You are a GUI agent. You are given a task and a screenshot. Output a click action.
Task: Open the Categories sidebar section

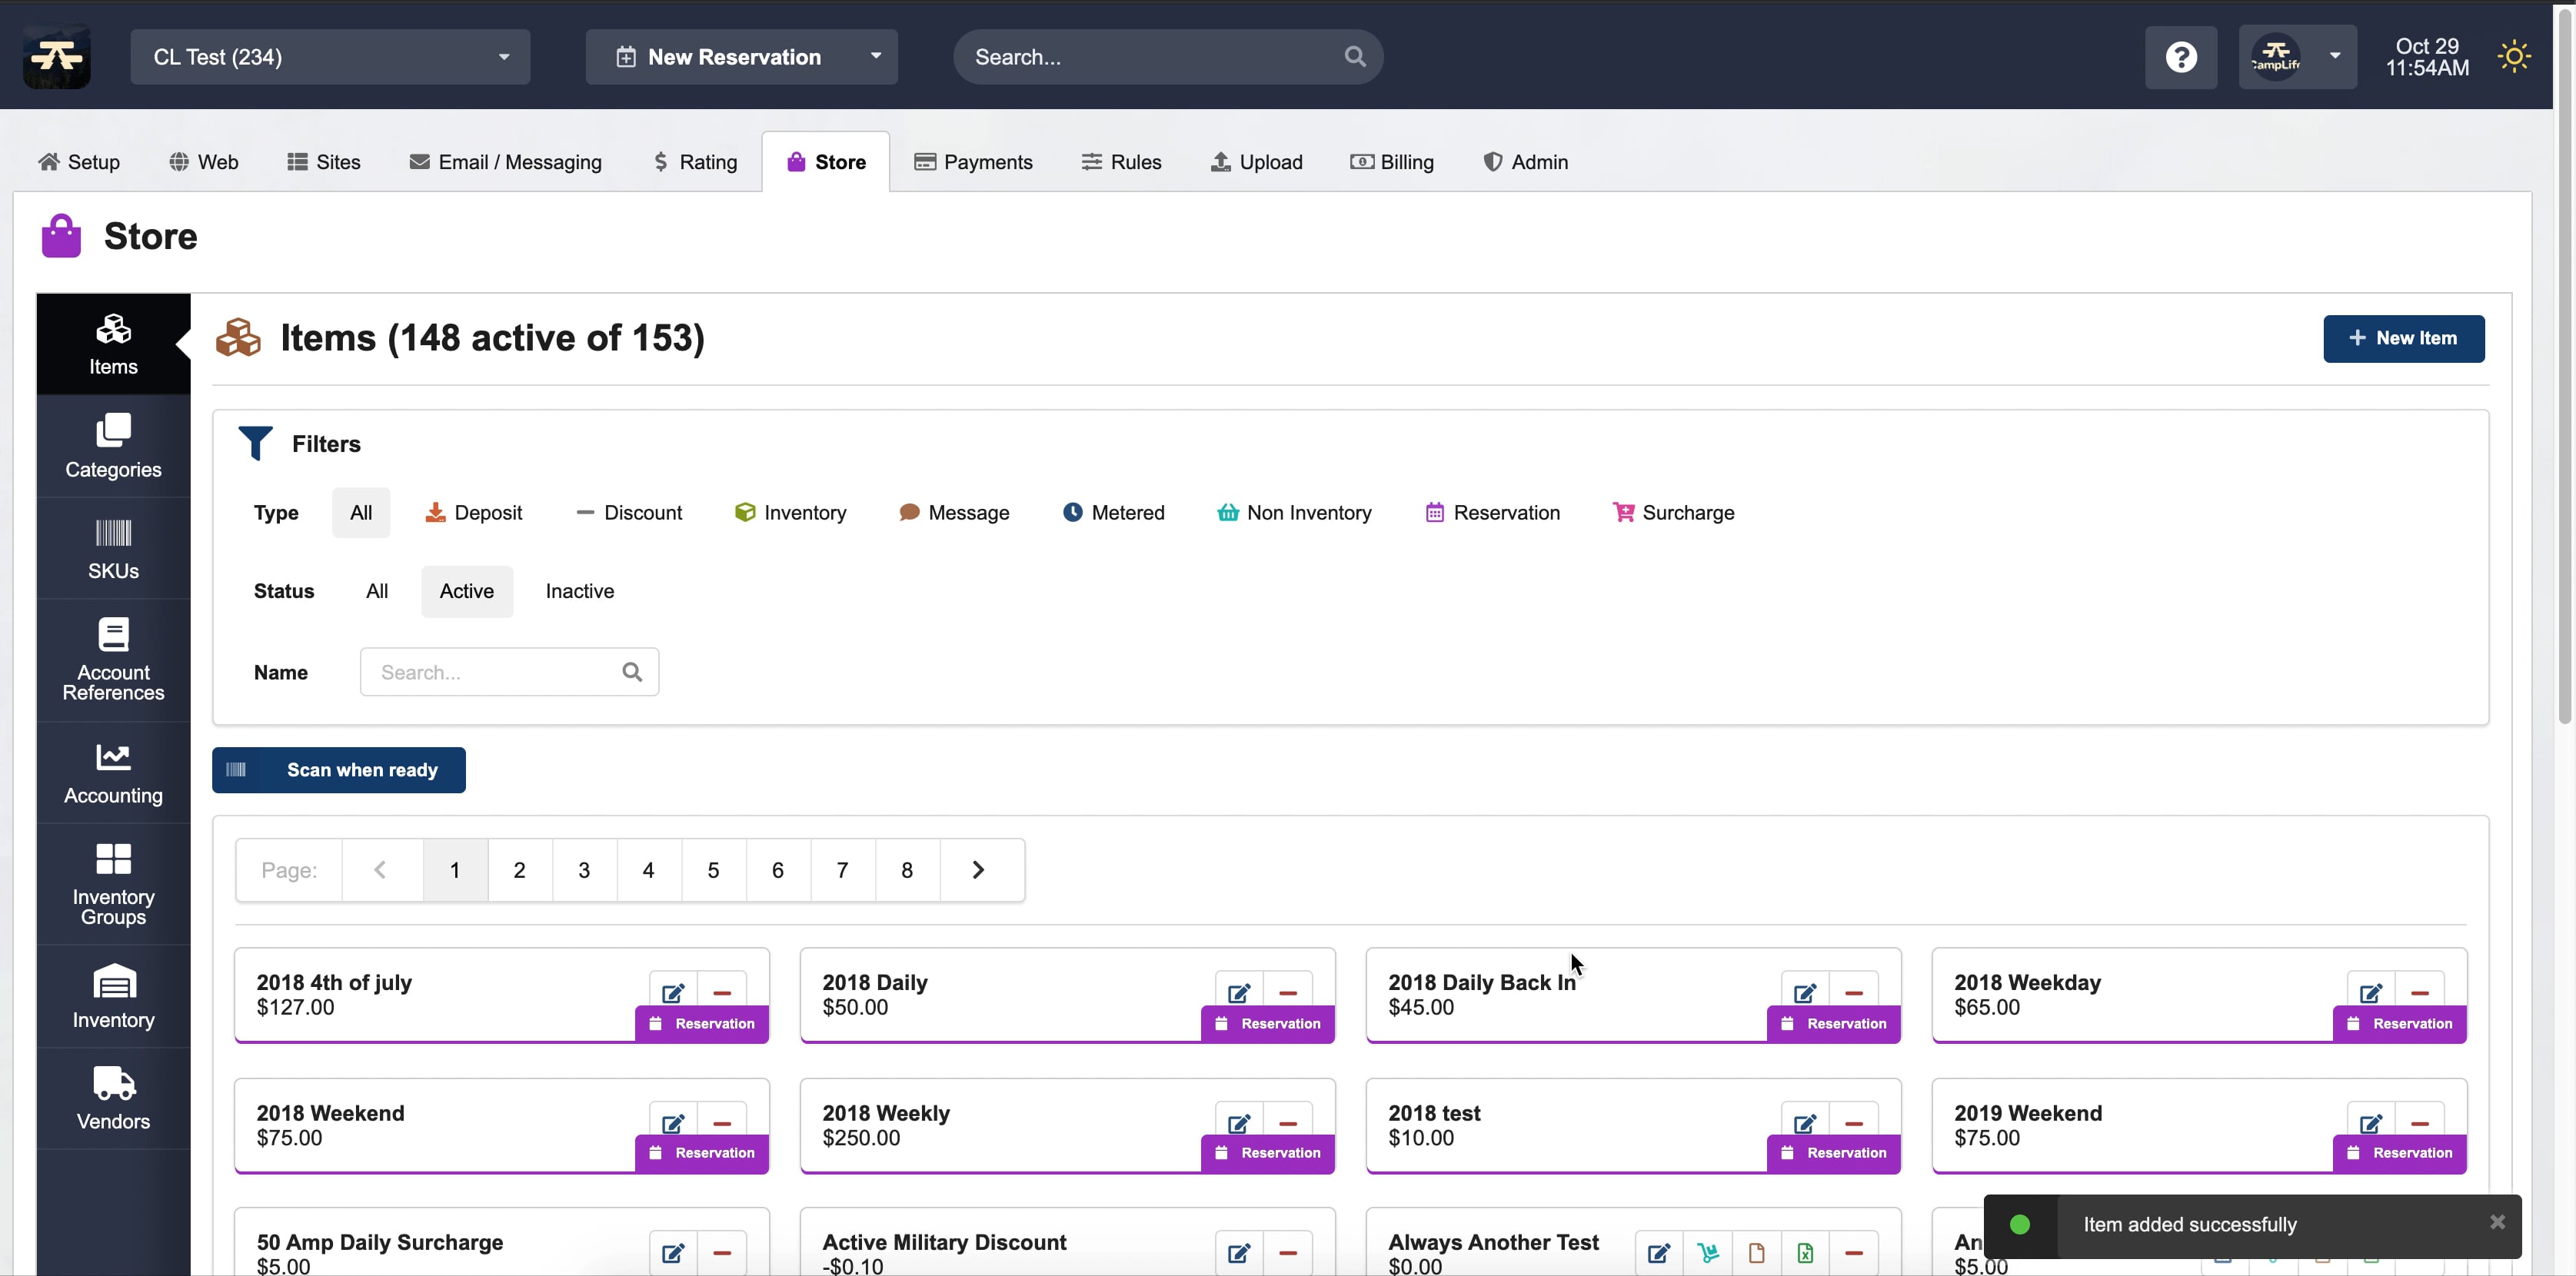point(113,446)
